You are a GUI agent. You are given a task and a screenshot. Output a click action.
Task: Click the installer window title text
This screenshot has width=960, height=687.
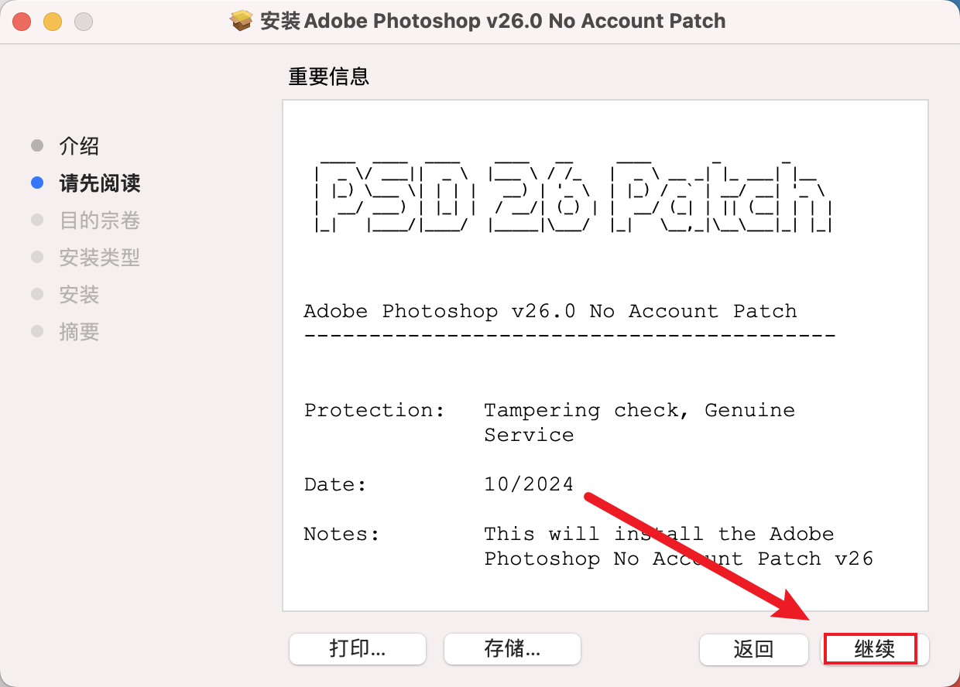pos(492,21)
